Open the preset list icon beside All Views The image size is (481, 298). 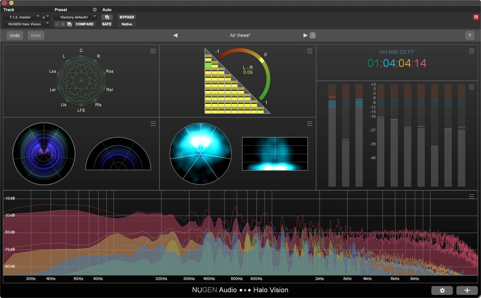point(313,36)
